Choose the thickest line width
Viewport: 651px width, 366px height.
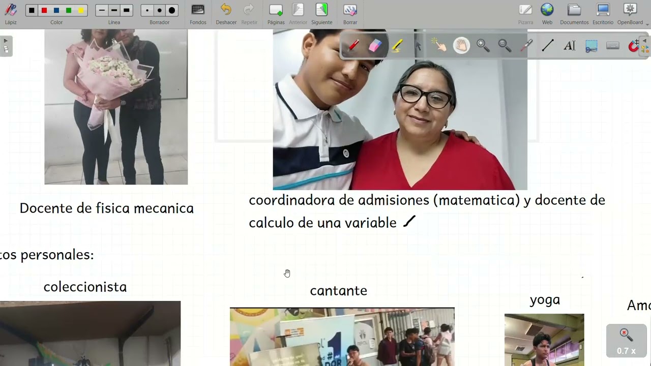127,10
